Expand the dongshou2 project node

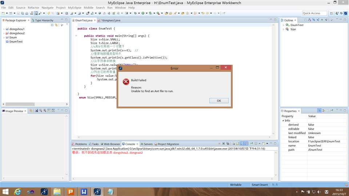(x=4, y=33)
